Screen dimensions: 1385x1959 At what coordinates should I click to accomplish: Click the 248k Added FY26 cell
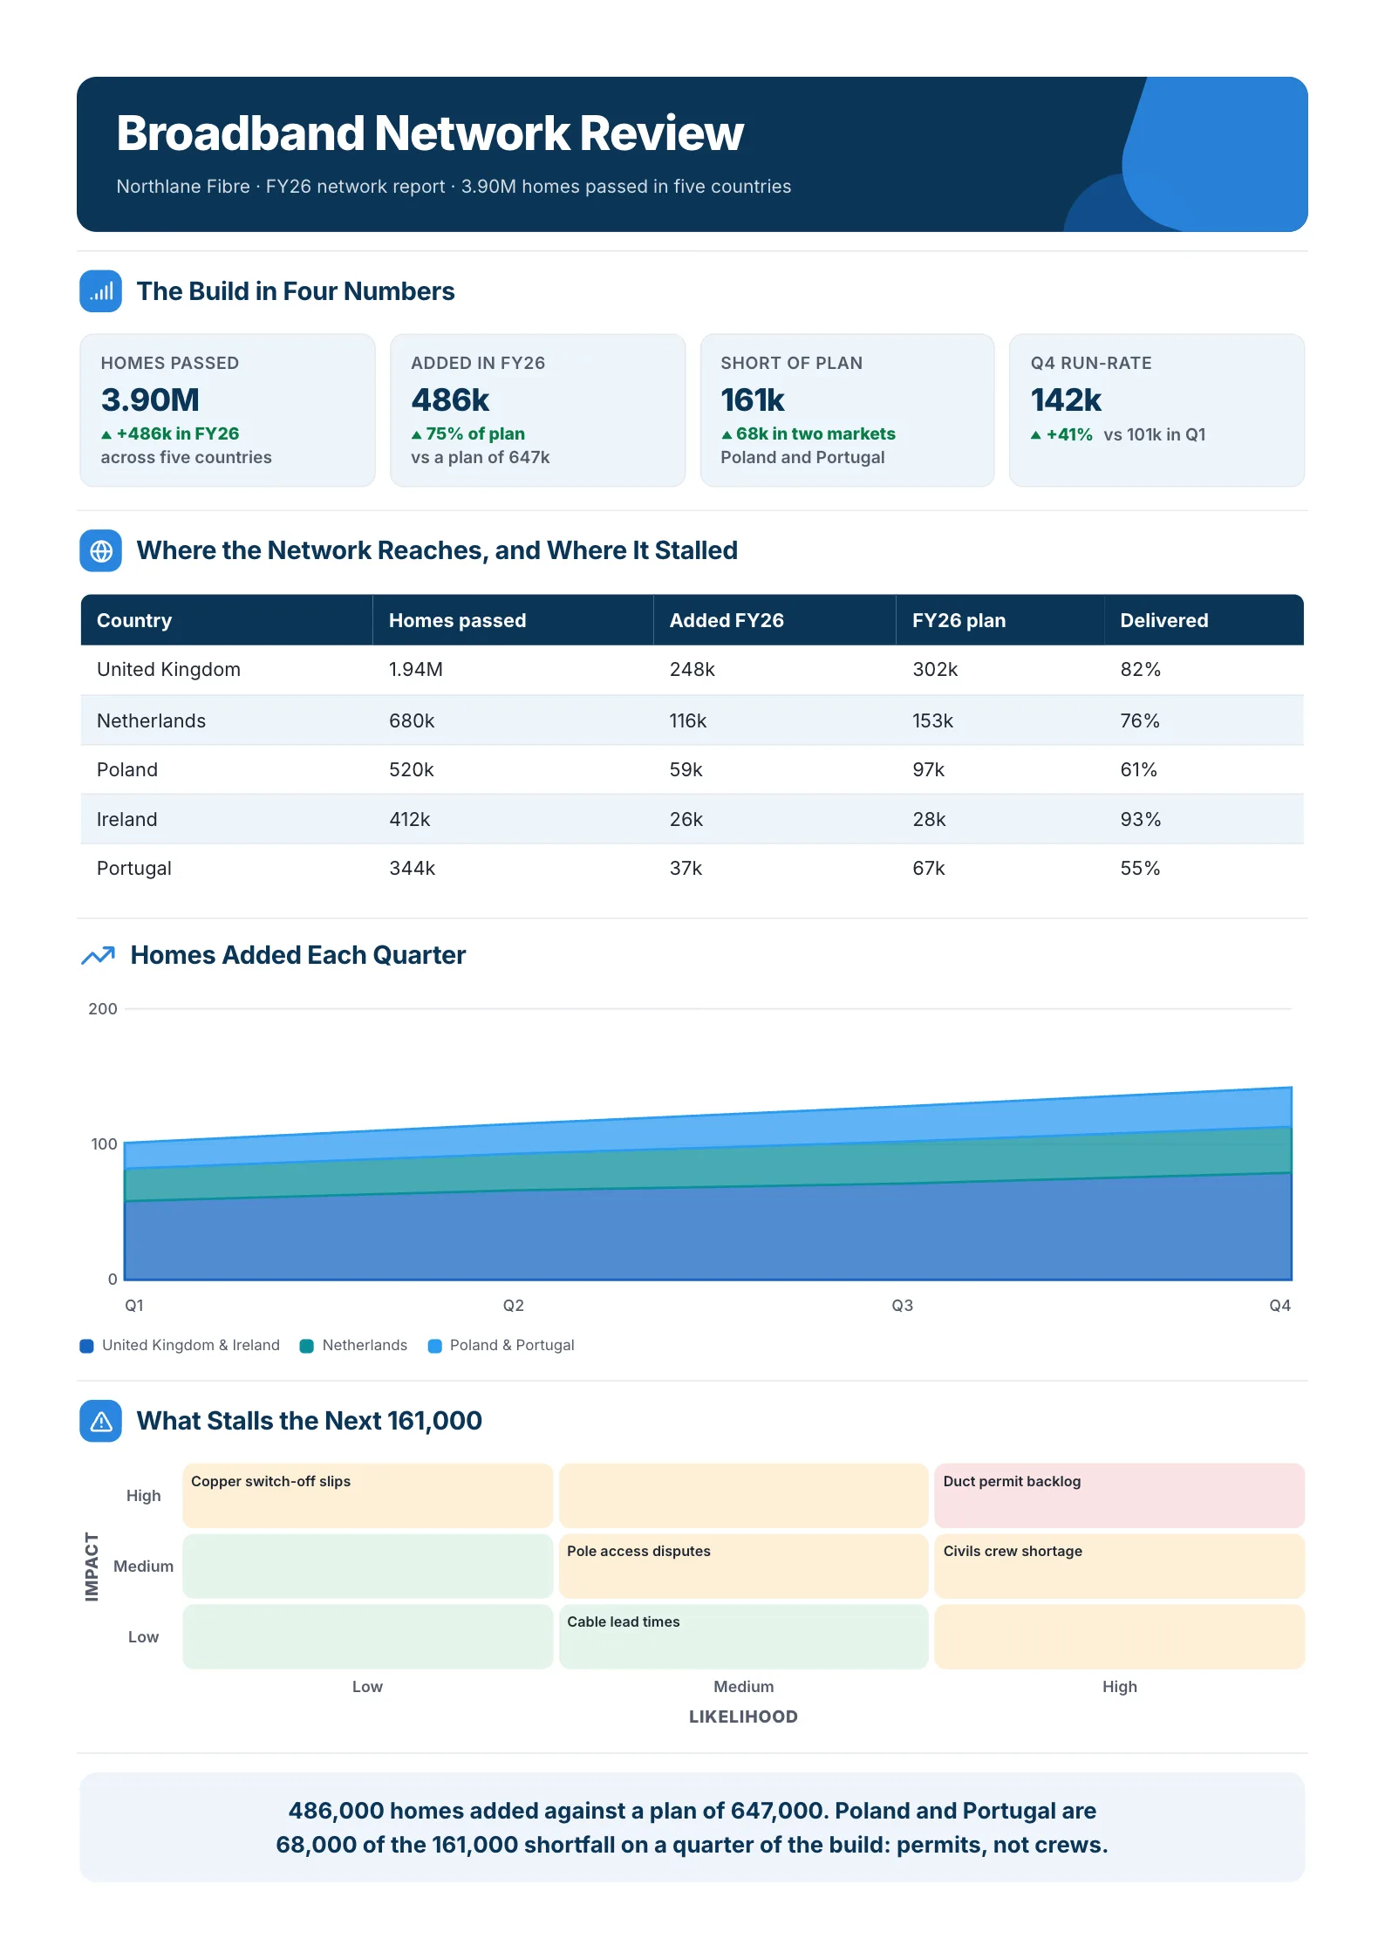692,669
